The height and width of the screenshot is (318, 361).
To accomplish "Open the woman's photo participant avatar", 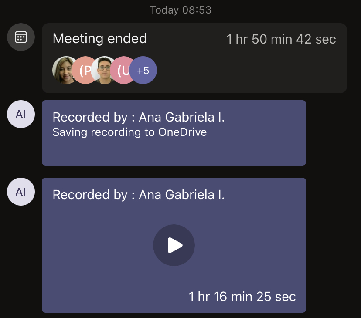I will coord(65,70).
